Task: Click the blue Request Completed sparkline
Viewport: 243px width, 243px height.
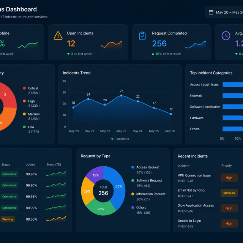Action: (196, 45)
